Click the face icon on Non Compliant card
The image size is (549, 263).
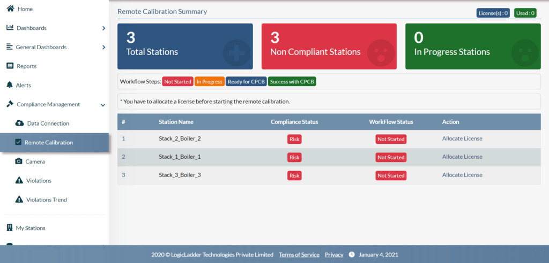(x=381, y=53)
